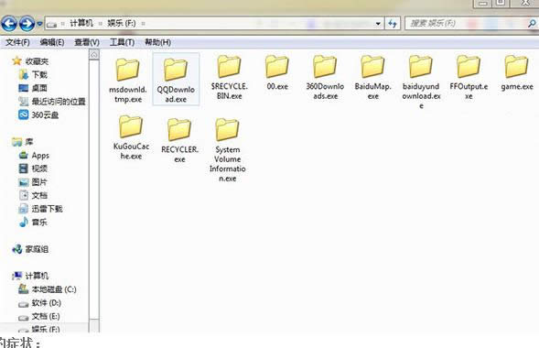Click the magnifier search icon
The width and height of the screenshot is (539, 348).
point(532,24)
